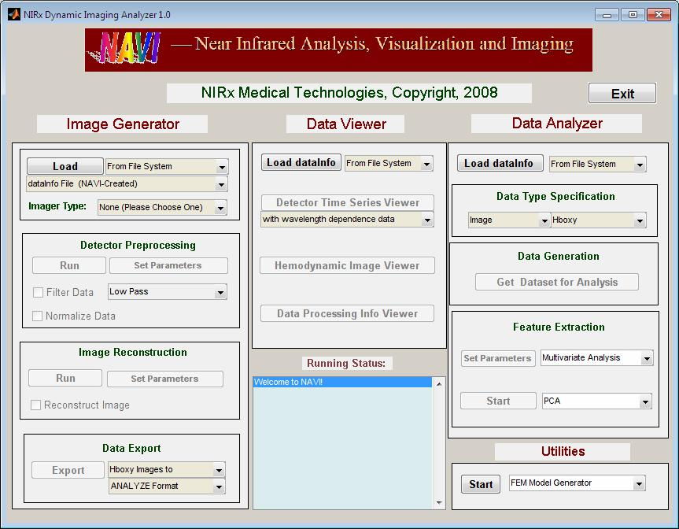Screen dimensions: 679x529
Task: Click the MATLAB icon in title bar
Action: click(13, 14)
